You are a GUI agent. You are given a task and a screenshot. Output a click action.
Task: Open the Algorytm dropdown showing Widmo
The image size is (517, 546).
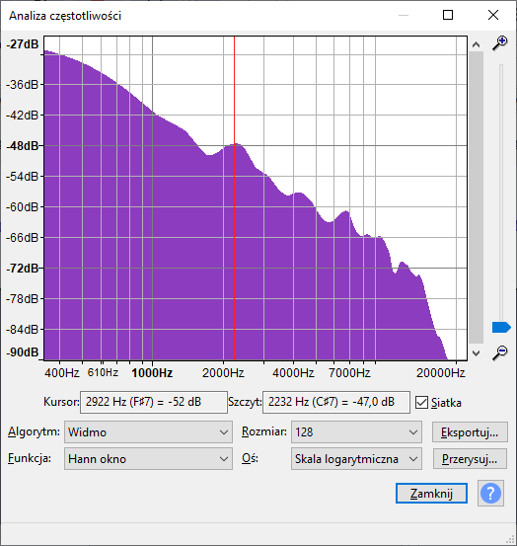pyautogui.click(x=148, y=432)
